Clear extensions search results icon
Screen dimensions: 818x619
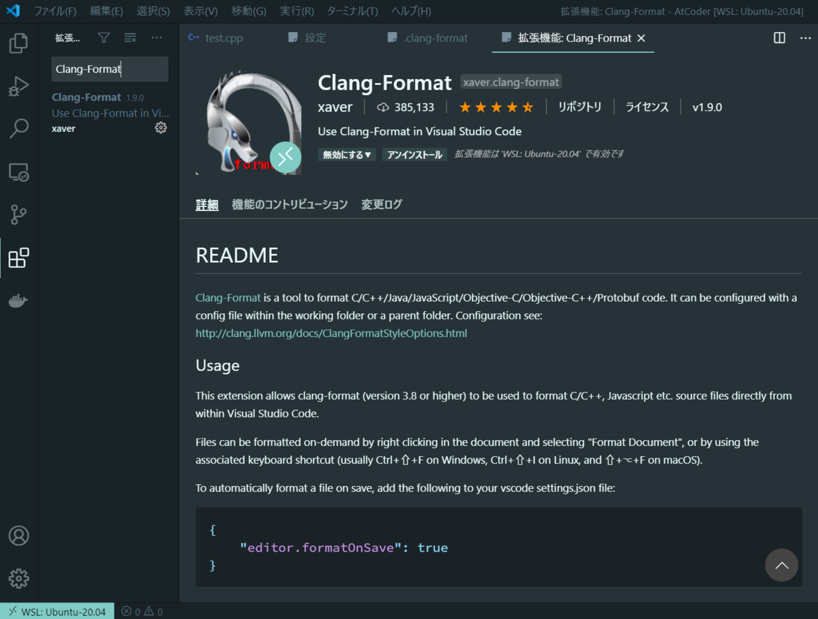pyautogui.click(x=130, y=38)
